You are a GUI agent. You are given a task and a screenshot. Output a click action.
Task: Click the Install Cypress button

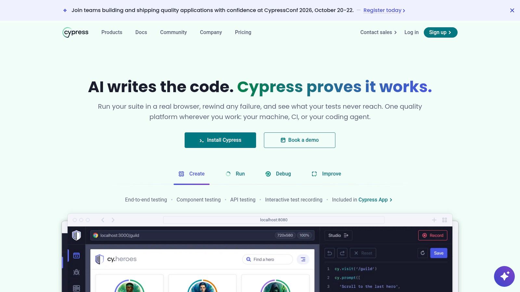click(x=220, y=140)
